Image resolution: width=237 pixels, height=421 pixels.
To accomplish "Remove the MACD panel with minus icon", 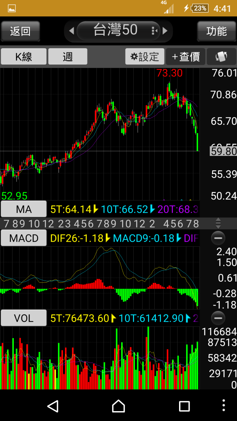I will [218, 238].
